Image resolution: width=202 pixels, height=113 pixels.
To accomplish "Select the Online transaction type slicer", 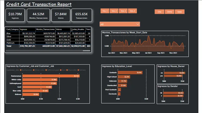I will click(x=169, y=12).
